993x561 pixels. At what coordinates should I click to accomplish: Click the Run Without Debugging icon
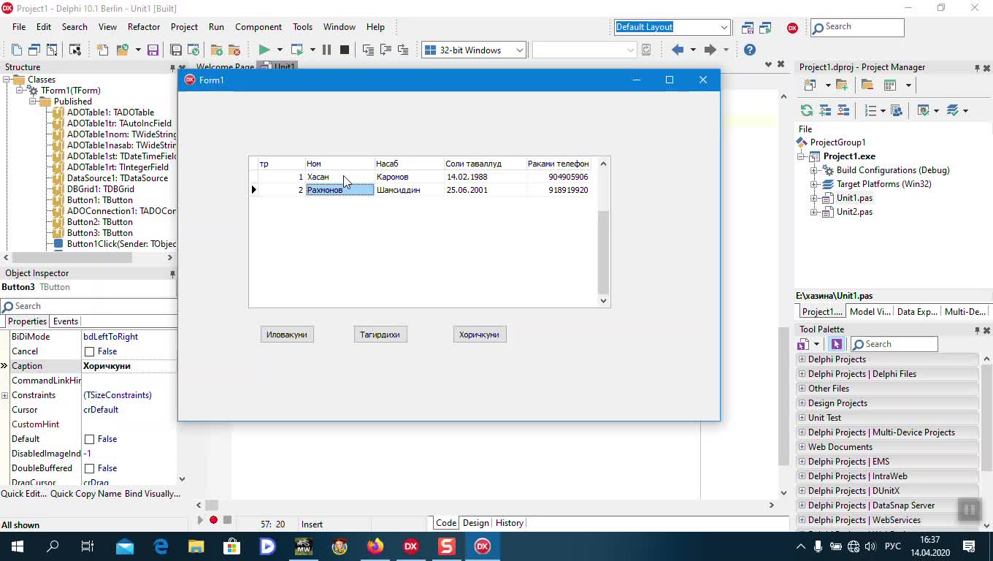pyautogui.click(x=296, y=50)
